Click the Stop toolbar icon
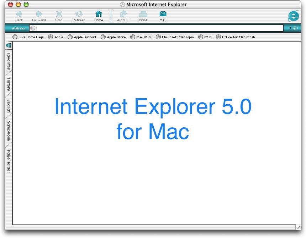This screenshot has width=306, height=238. (59, 14)
